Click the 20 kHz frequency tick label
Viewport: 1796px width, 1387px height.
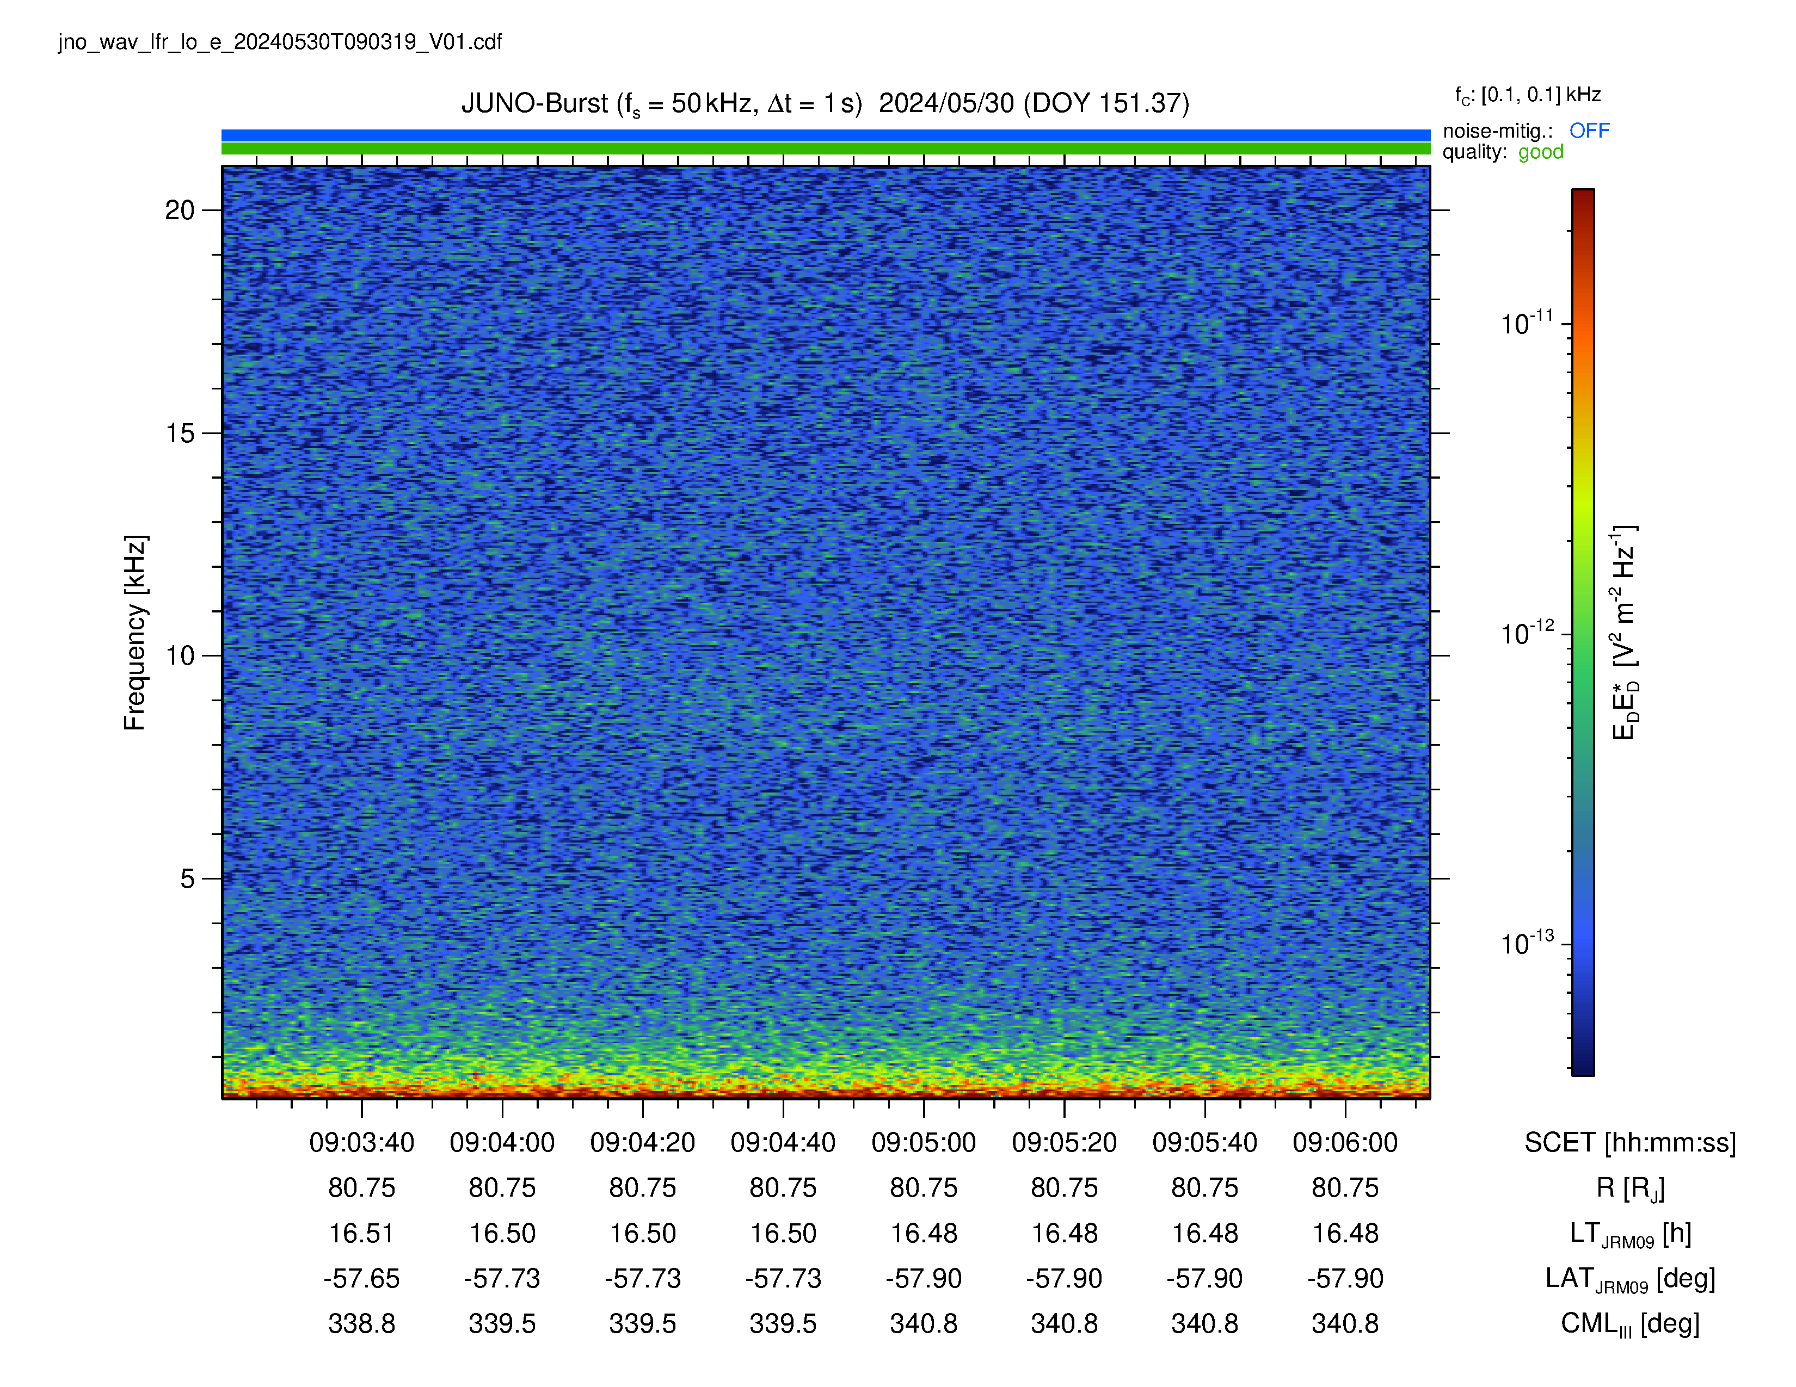tap(180, 210)
